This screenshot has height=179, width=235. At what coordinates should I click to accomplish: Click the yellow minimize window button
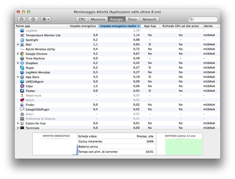(23, 12)
